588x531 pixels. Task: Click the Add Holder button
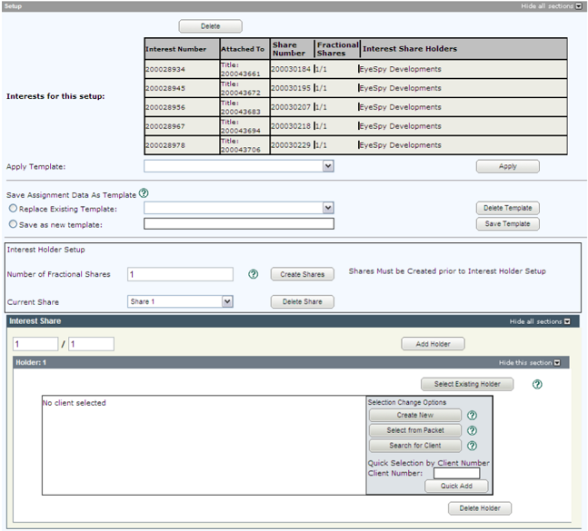click(434, 344)
